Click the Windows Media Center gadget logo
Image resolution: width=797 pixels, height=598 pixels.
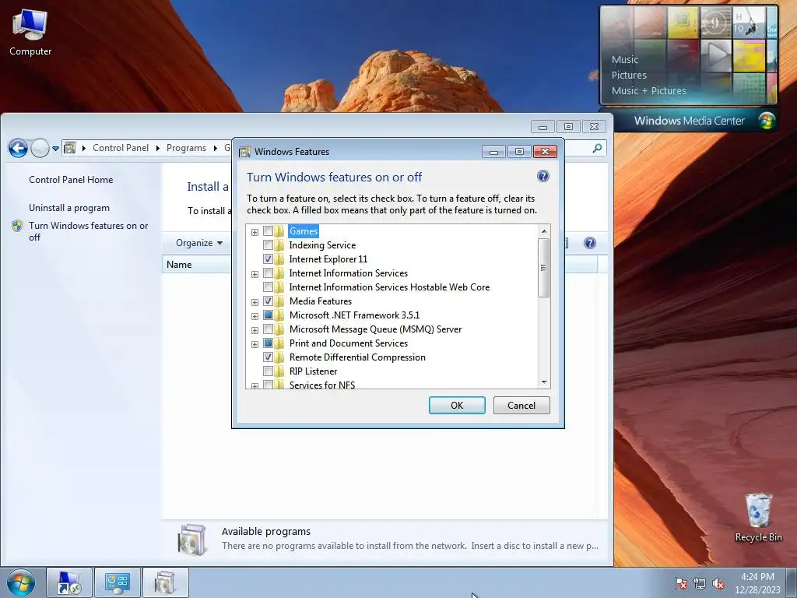click(x=767, y=121)
